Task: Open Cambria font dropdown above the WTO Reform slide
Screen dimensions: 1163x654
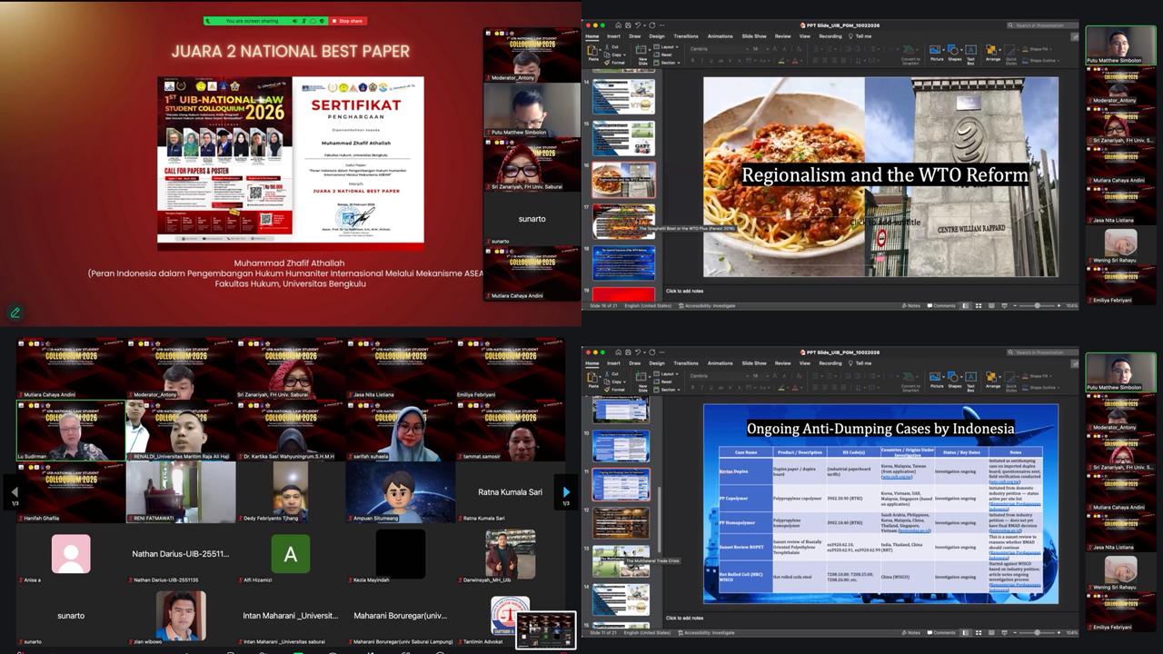Action: [x=716, y=48]
